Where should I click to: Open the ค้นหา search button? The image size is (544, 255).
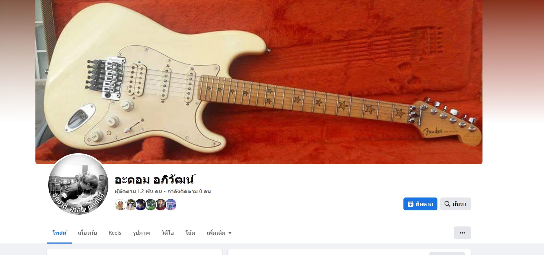pyautogui.click(x=455, y=204)
